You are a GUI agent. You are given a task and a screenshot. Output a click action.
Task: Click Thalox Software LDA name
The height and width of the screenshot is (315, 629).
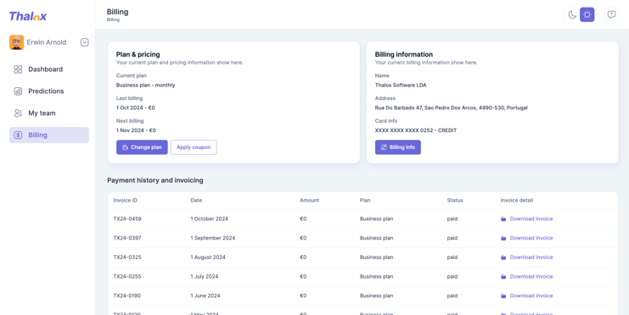coord(401,86)
